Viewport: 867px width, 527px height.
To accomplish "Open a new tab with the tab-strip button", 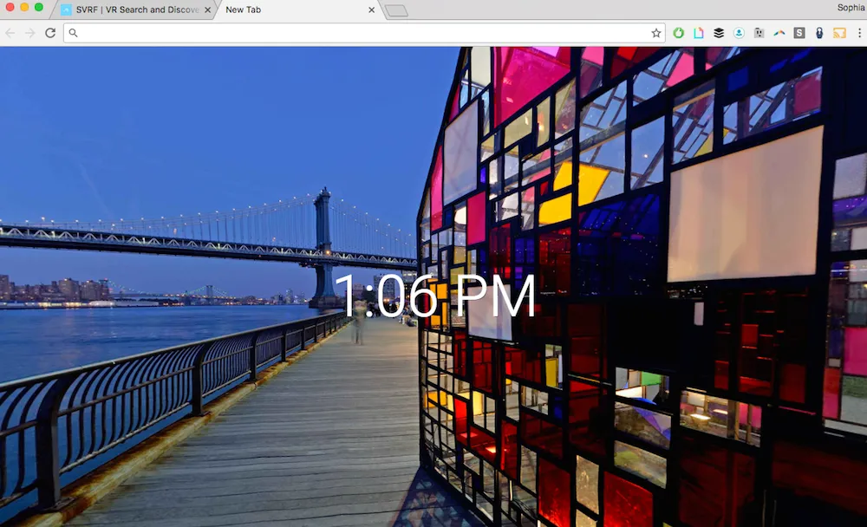I will [x=396, y=10].
